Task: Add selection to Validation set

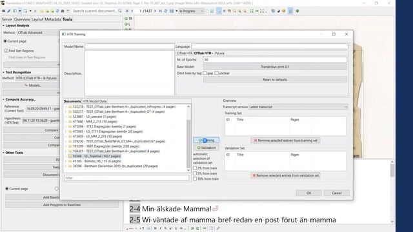Action: (x=206, y=148)
